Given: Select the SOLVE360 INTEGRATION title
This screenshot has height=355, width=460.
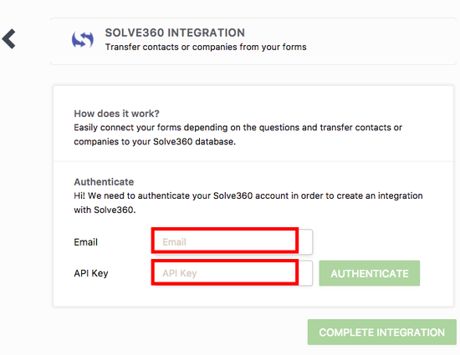Looking at the screenshot, I should (x=175, y=33).
